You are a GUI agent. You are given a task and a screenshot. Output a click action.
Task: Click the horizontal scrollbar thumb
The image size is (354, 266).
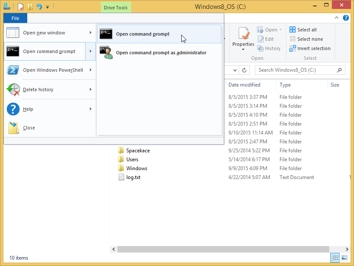click(x=223, y=249)
